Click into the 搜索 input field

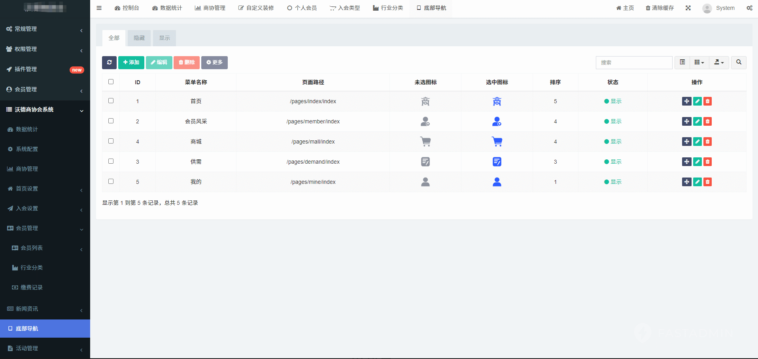pos(633,62)
